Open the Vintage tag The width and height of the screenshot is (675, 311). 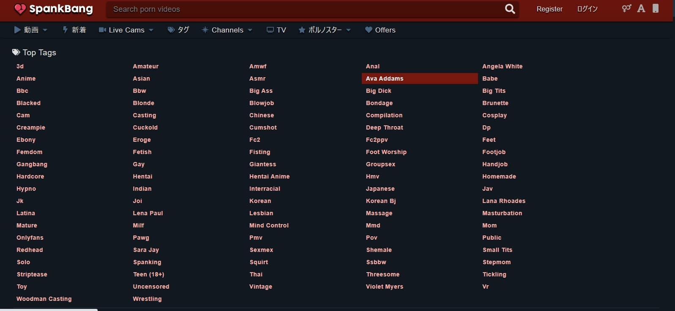(261, 287)
